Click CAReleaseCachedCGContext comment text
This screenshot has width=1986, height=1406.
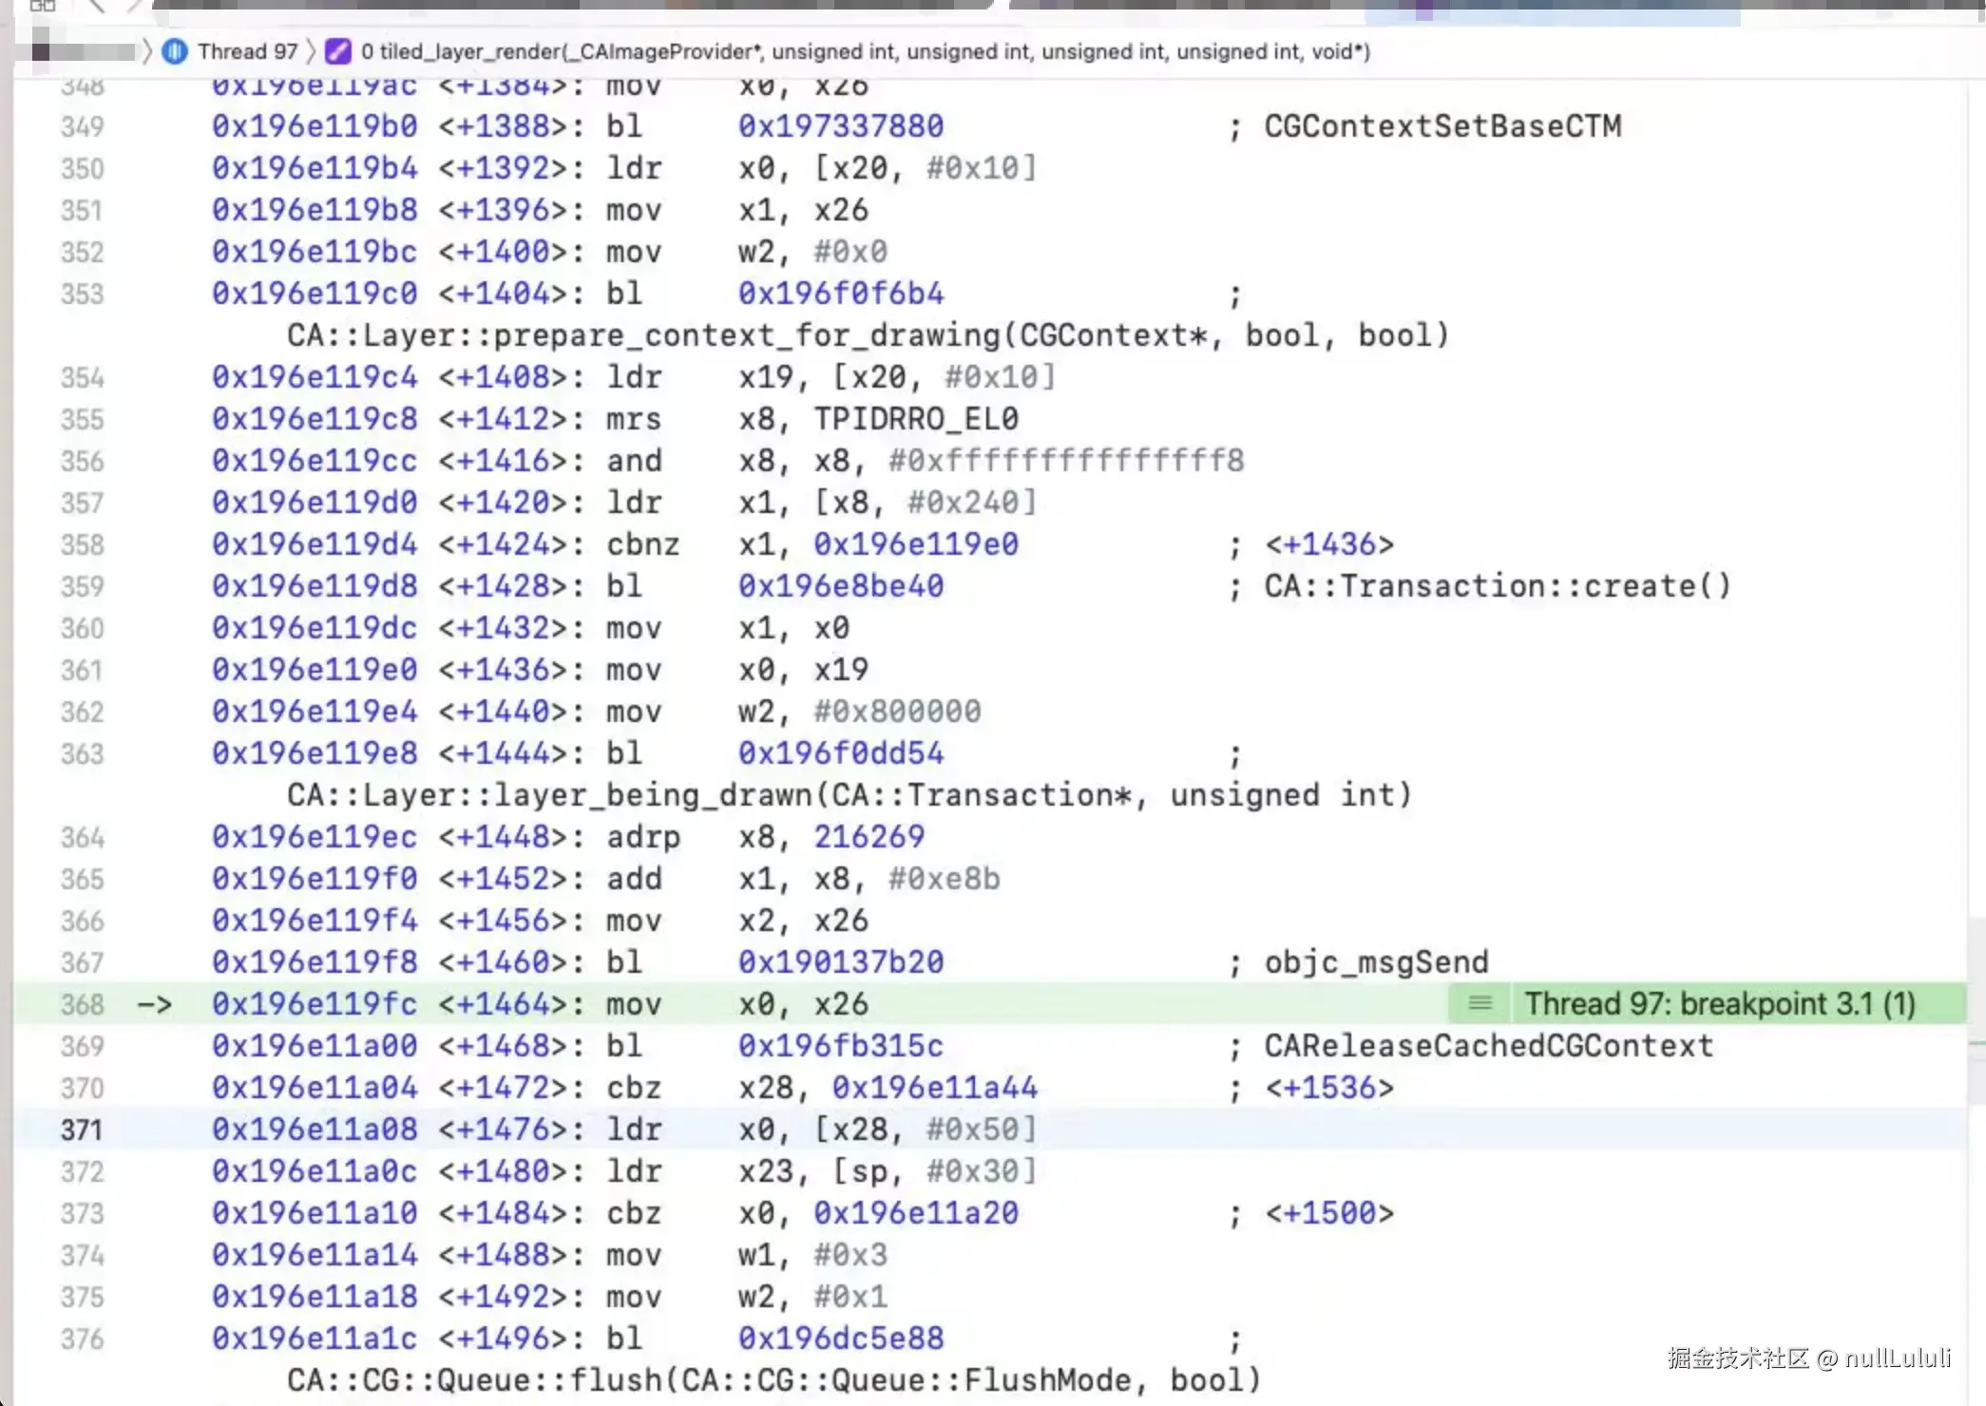point(1488,1046)
